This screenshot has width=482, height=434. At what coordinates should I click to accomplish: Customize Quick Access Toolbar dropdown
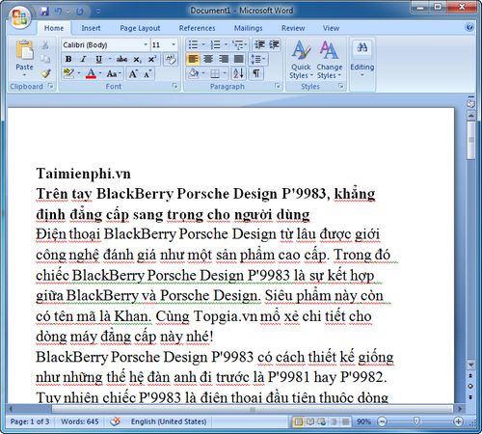[x=97, y=12]
